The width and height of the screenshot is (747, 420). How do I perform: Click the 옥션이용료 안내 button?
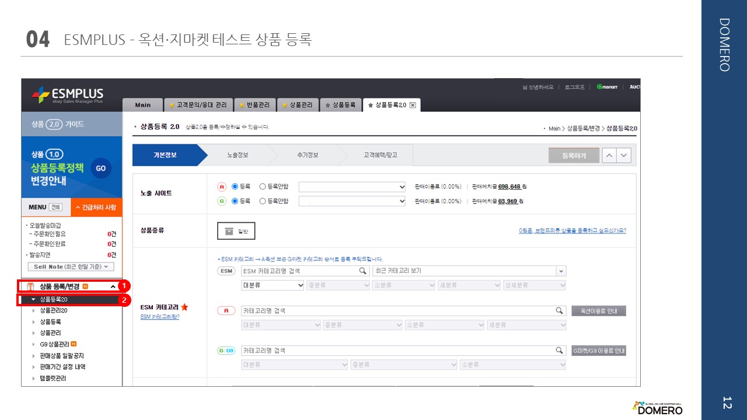(599, 311)
